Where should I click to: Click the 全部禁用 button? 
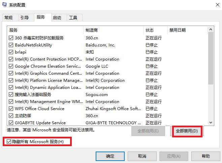click(x=187, y=131)
